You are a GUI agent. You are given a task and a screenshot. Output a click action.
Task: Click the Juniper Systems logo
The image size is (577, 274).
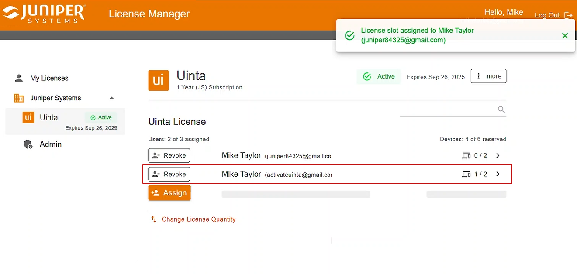(x=44, y=14)
